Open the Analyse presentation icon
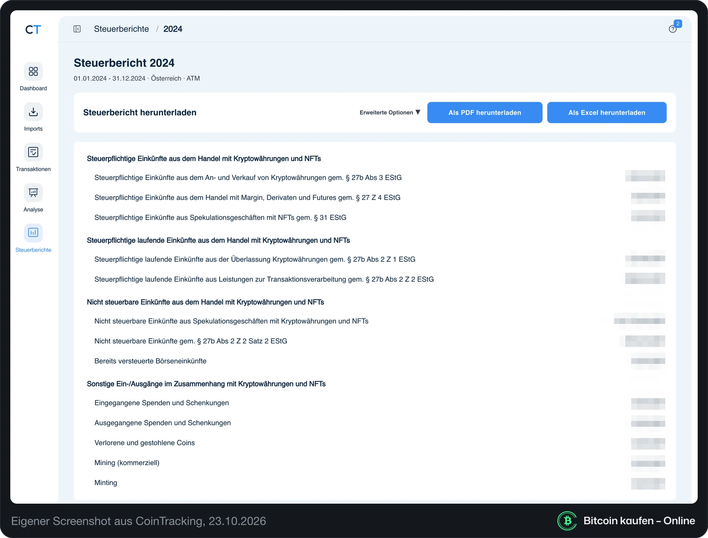708x538 pixels. pos(33,193)
